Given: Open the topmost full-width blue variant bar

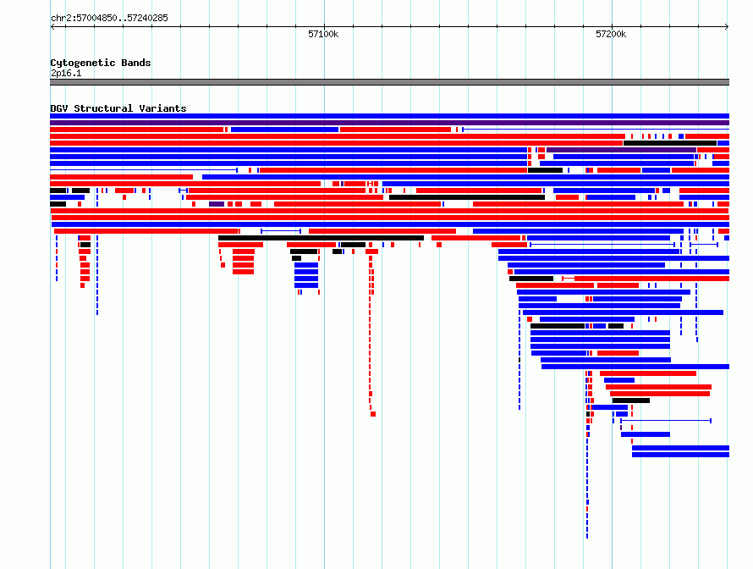Looking at the screenshot, I should pyautogui.click(x=389, y=116).
